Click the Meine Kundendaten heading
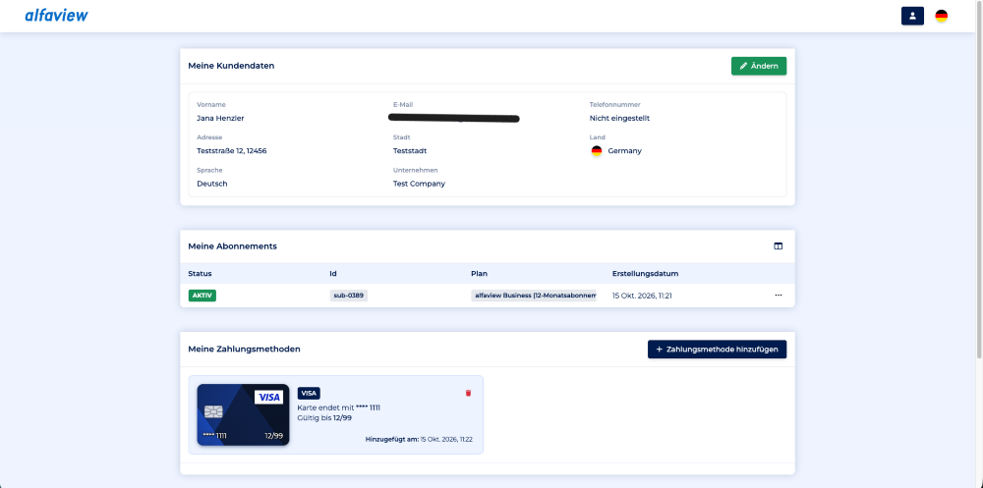This screenshot has width=983, height=488. click(x=231, y=66)
